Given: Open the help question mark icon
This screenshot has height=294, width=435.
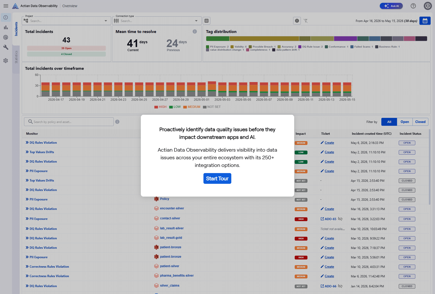Looking at the screenshot, I should point(413,6).
